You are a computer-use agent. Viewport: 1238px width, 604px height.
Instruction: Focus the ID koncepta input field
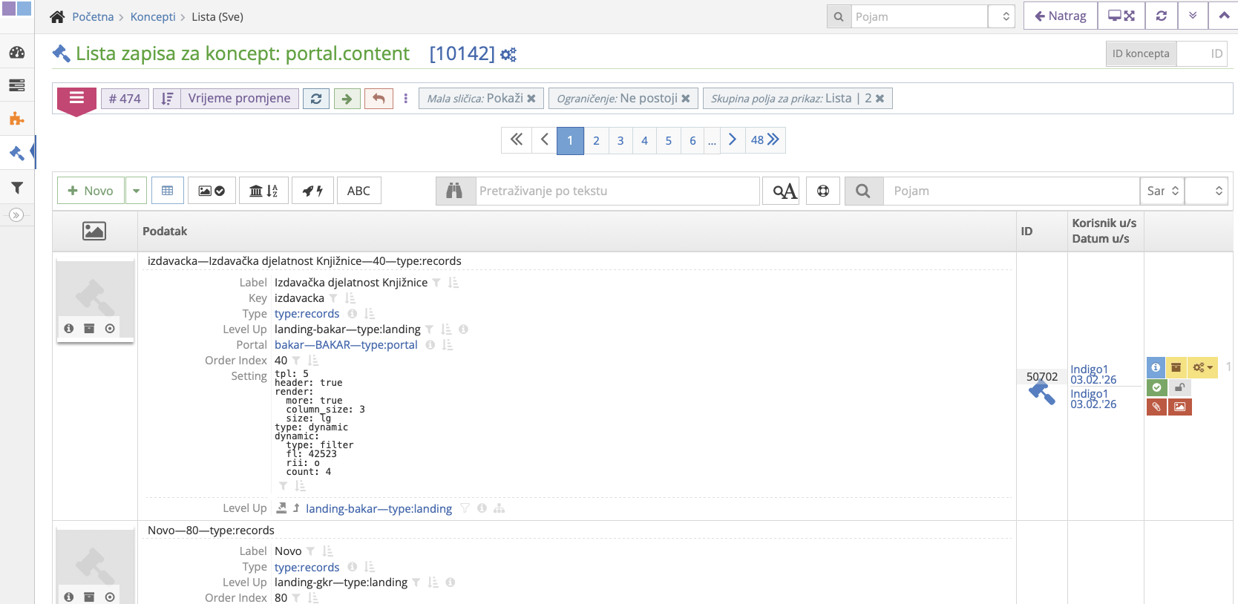[x=1202, y=53]
